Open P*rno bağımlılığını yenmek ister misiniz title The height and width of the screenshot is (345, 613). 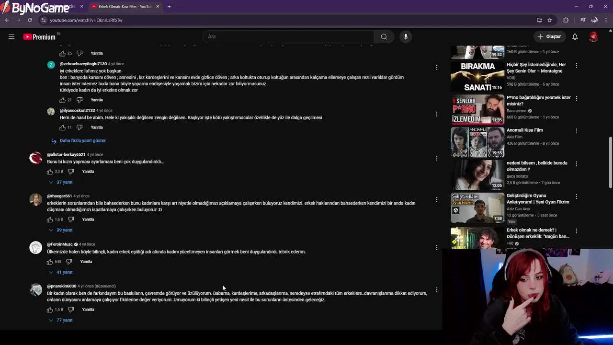point(539,101)
